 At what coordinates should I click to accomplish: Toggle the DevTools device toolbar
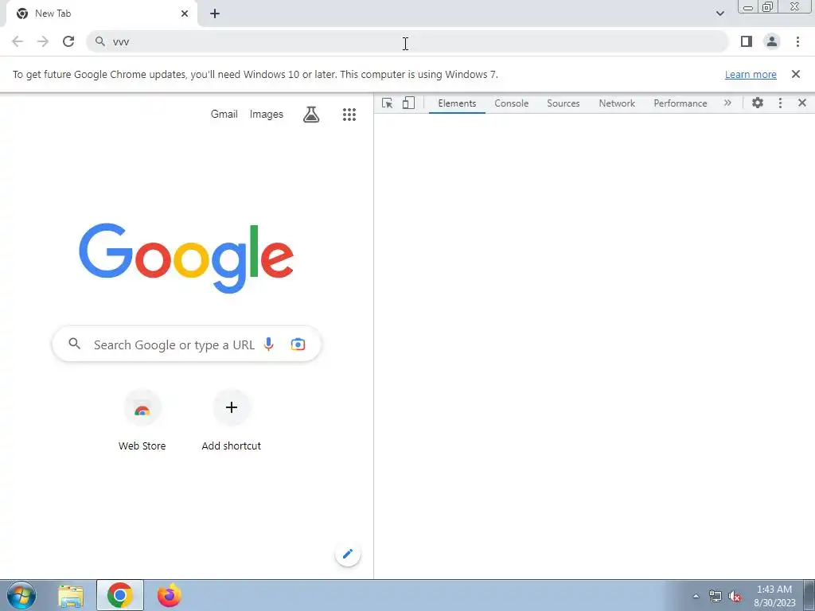pos(408,103)
